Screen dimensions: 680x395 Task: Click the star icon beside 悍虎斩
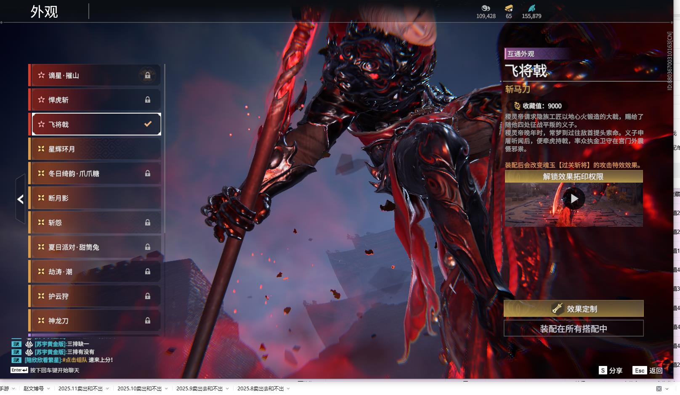[41, 100]
